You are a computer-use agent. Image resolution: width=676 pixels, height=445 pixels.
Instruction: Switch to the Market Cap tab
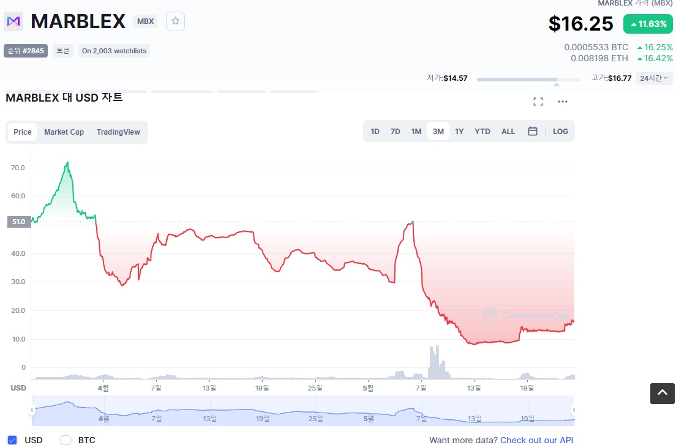tap(64, 132)
